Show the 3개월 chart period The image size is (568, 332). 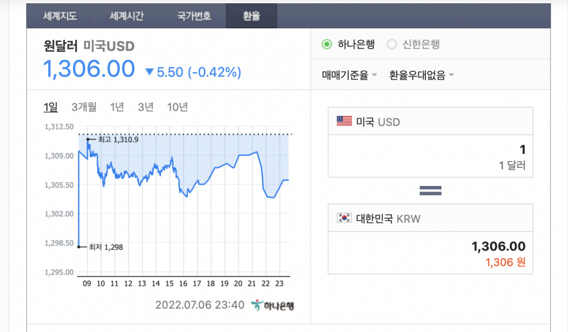(84, 107)
